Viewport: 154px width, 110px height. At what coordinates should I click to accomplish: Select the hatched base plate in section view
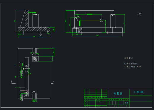point(34,30)
